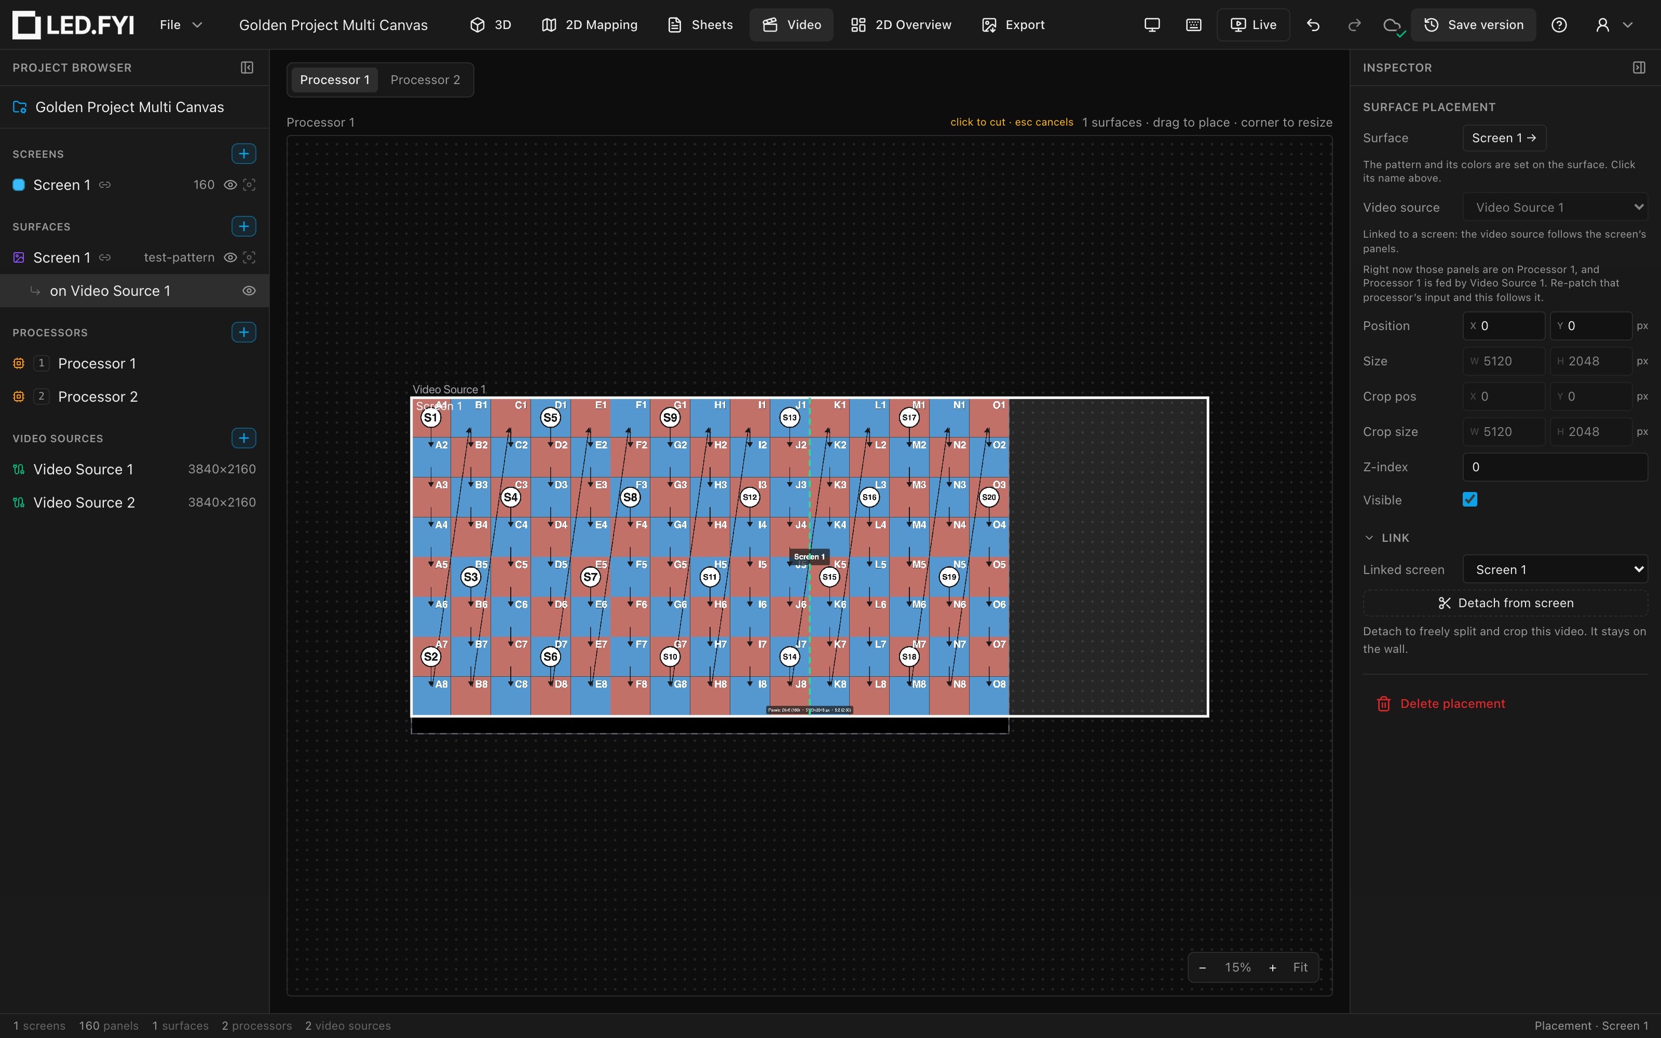
Task: Click the LED.FYI logo
Action: coord(73,25)
